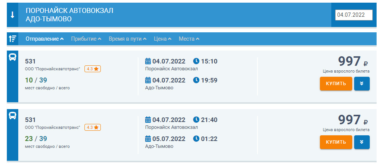Open the 4.3 star rating of first trip

tap(92, 69)
